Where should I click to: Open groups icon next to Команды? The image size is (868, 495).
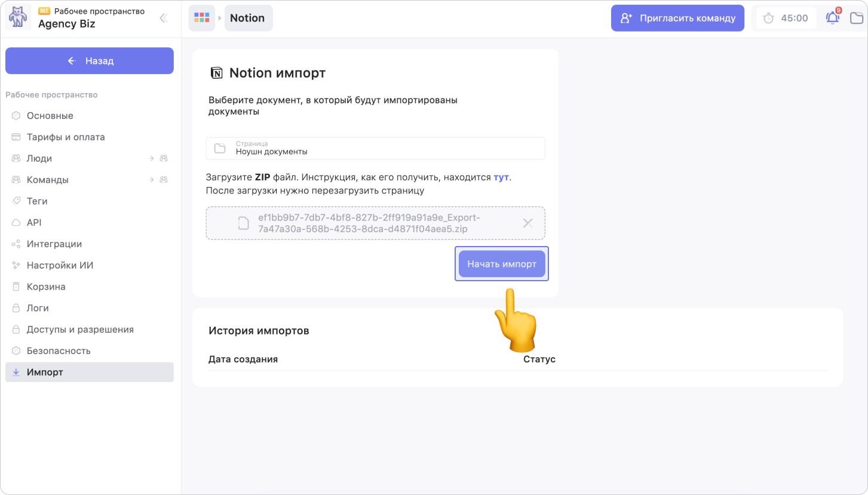(163, 180)
